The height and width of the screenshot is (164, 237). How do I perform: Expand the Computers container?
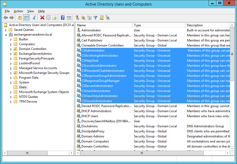11,44
